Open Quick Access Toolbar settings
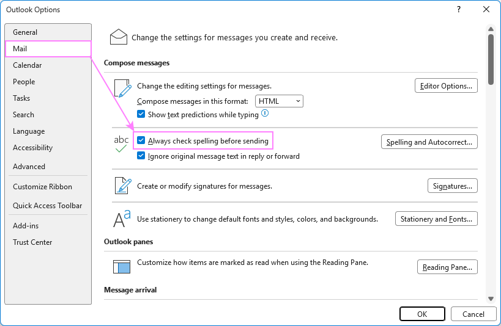 pos(48,205)
